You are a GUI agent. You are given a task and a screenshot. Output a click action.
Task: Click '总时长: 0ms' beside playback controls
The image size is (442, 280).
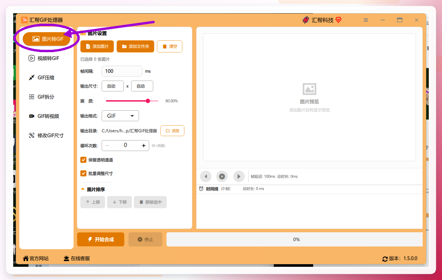coord(287,176)
